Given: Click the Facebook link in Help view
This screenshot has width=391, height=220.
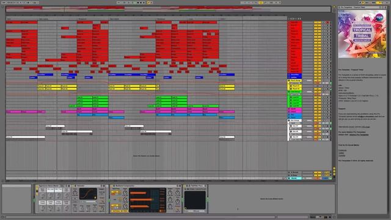Looking at the screenshot, I should [342, 150].
